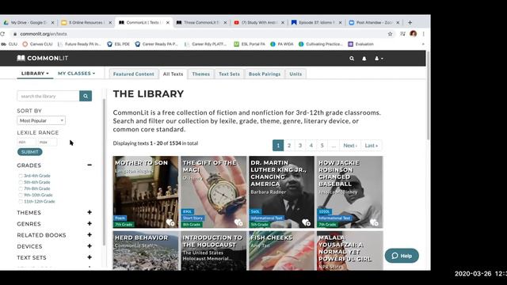
Task: Click the CommonLit search magnifier icon
Action: click(352, 59)
